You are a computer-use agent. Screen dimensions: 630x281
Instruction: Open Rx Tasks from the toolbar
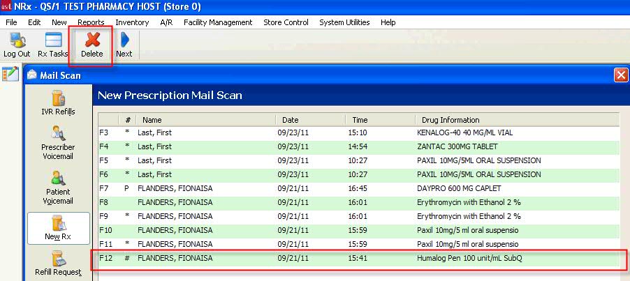[52, 45]
